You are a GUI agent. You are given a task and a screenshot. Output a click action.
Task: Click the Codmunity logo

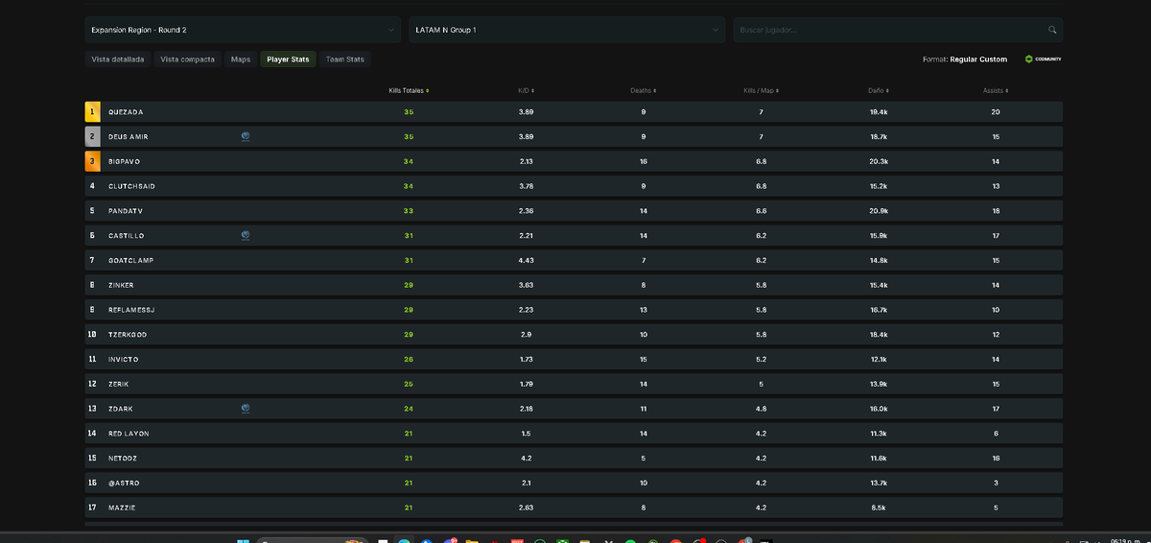[x=1043, y=59]
